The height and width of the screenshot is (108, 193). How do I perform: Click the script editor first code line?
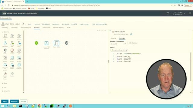pos(129,53)
